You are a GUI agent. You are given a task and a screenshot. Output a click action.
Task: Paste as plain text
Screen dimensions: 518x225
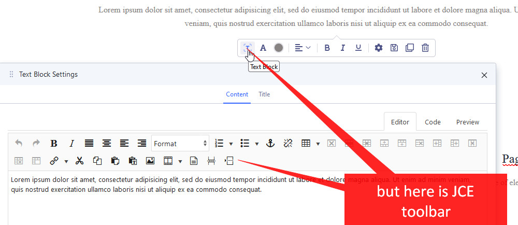point(133,161)
